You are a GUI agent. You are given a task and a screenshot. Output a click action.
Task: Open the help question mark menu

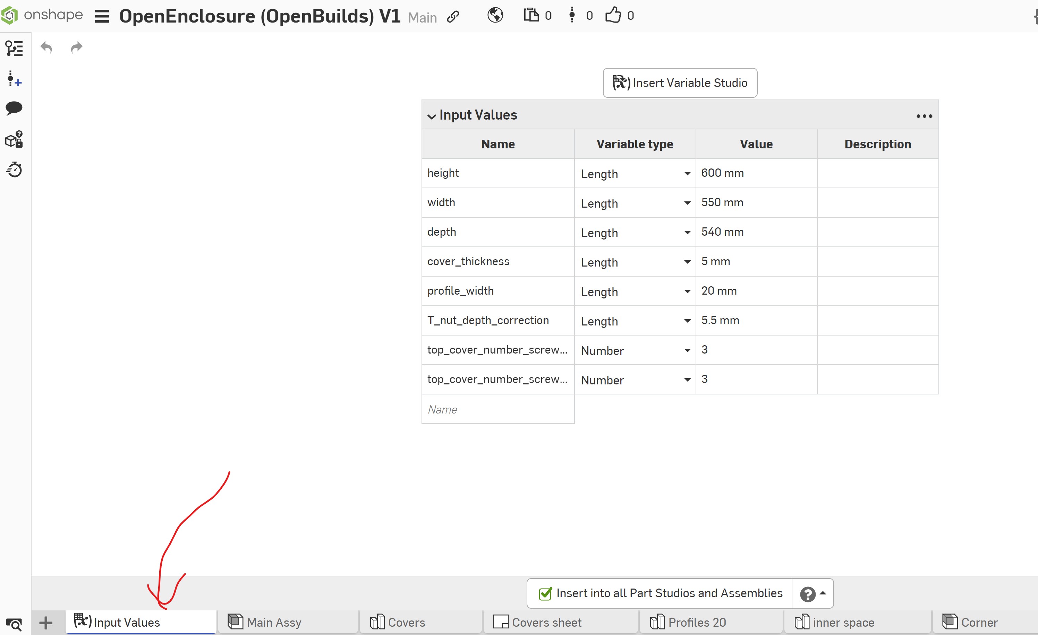pos(812,594)
